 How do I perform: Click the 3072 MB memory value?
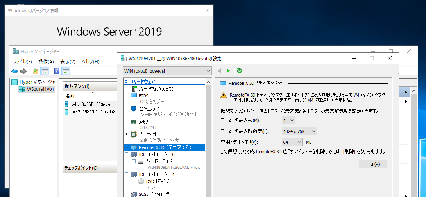pos(148,127)
